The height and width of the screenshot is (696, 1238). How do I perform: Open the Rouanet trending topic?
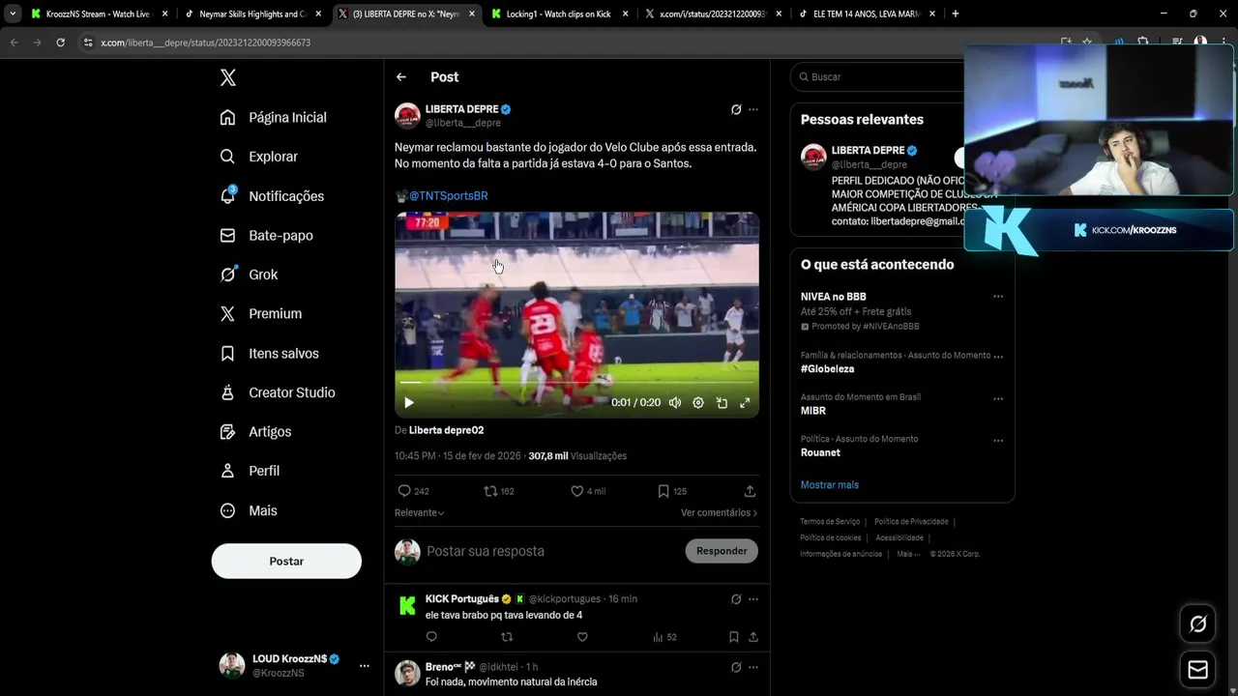(x=820, y=452)
